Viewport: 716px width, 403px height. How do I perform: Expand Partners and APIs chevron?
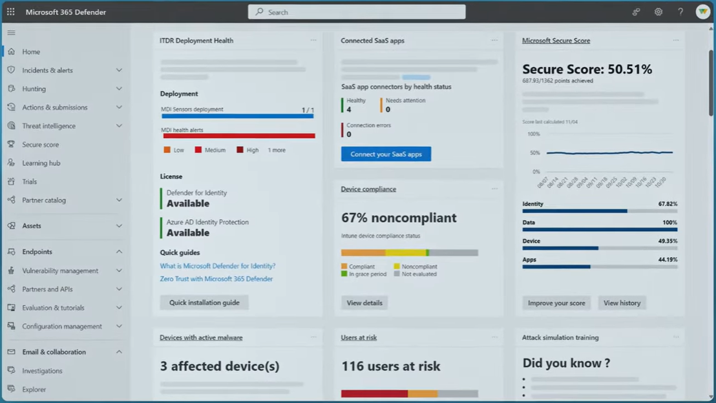tap(119, 289)
